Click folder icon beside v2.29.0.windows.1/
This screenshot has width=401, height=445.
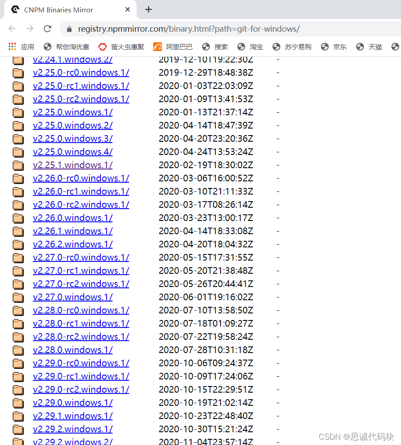18,403
